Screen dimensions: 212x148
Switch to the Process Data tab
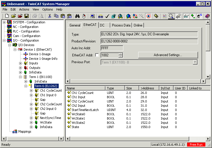(121, 25)
